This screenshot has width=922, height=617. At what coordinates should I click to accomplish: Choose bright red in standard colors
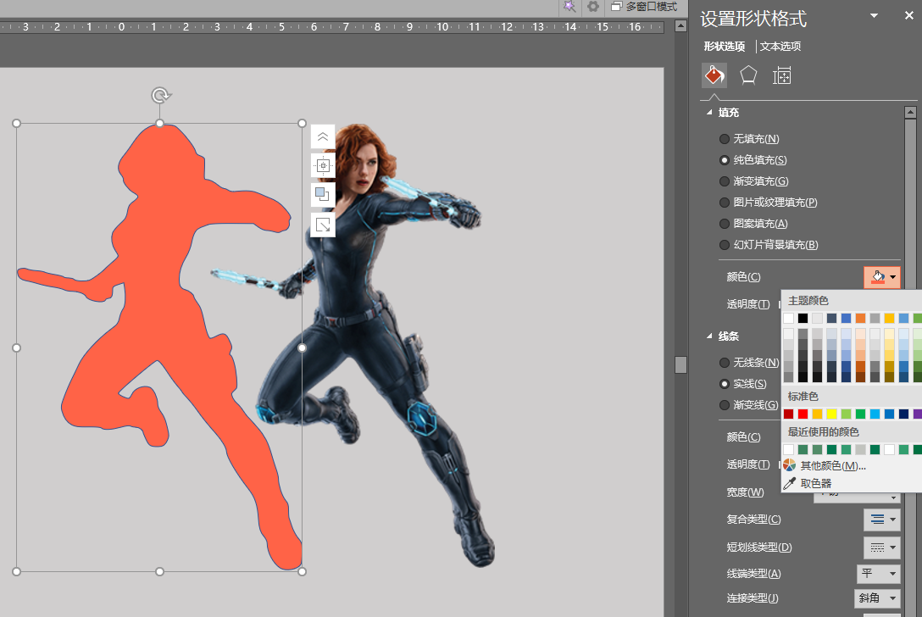803,414
